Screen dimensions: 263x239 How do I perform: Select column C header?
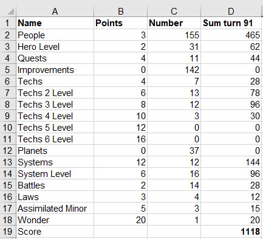pos(174,12)
